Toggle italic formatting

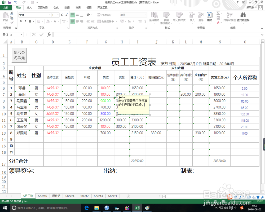(x=25, y=21)
